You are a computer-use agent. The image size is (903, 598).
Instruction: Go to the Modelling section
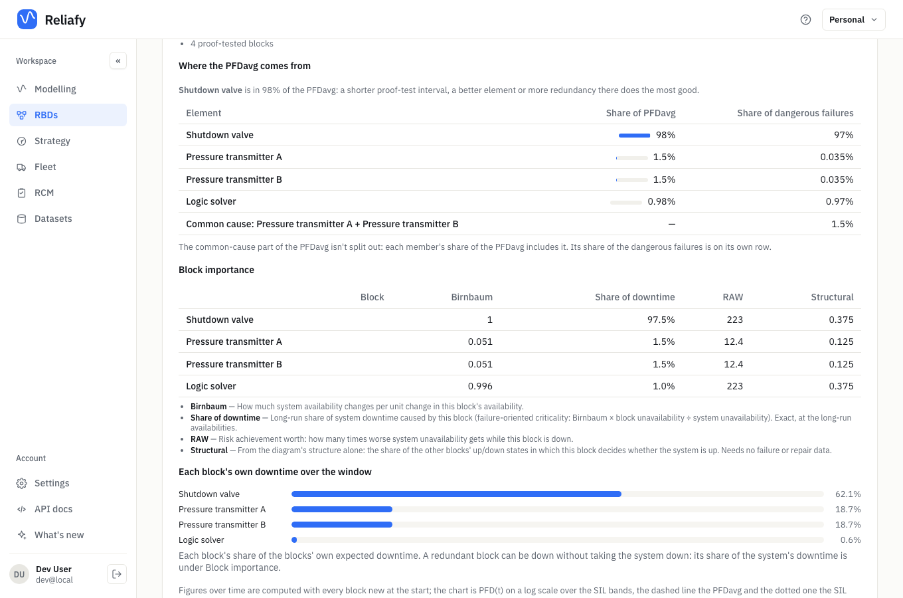tap(68, 89)
